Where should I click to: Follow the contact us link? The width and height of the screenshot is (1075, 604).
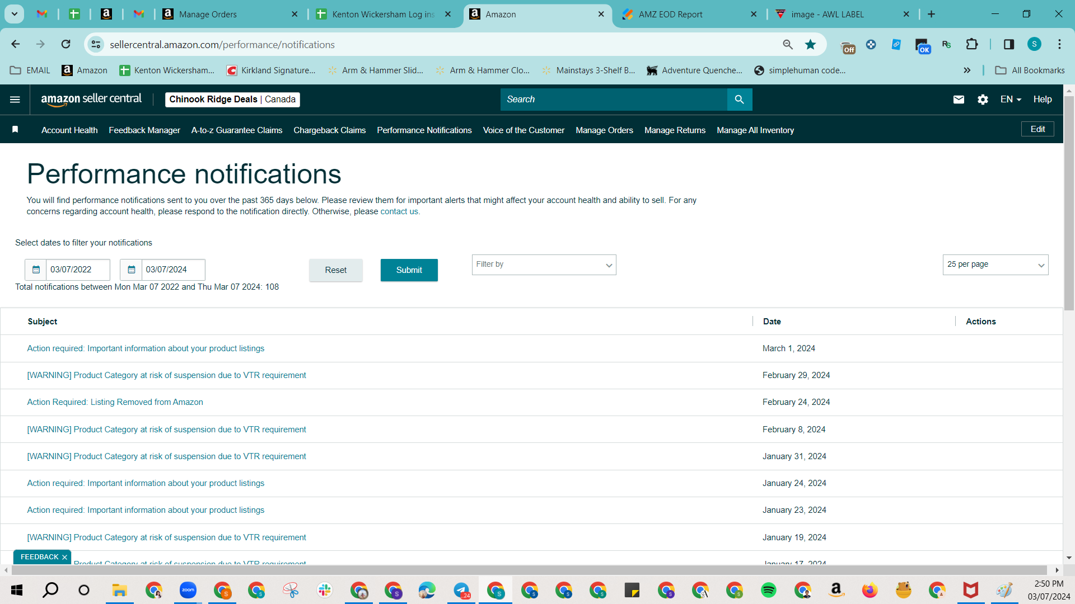click(x=399, y=211)
